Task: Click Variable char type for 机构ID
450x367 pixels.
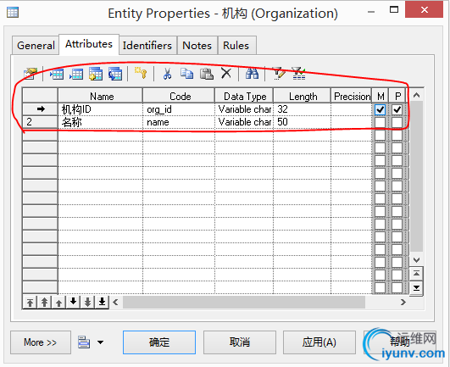Action: coord(244,109)
